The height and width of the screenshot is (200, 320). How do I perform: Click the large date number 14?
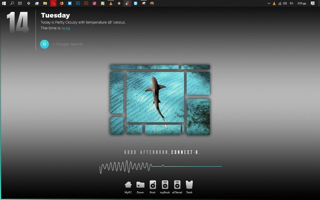click(17, 22)
